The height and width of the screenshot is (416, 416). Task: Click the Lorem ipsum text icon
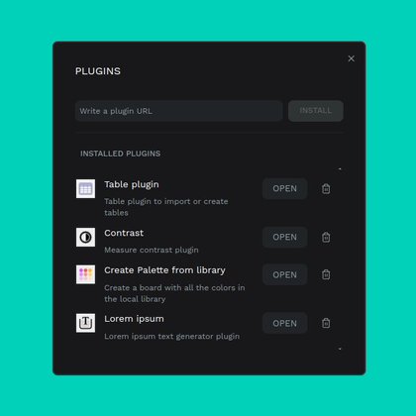tap(85, 323)
